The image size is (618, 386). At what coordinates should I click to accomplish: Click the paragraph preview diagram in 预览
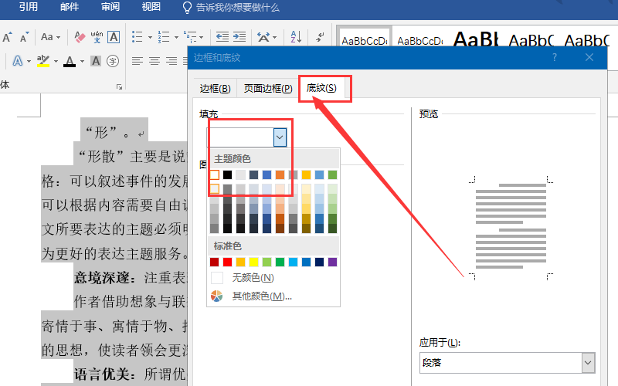511,228
